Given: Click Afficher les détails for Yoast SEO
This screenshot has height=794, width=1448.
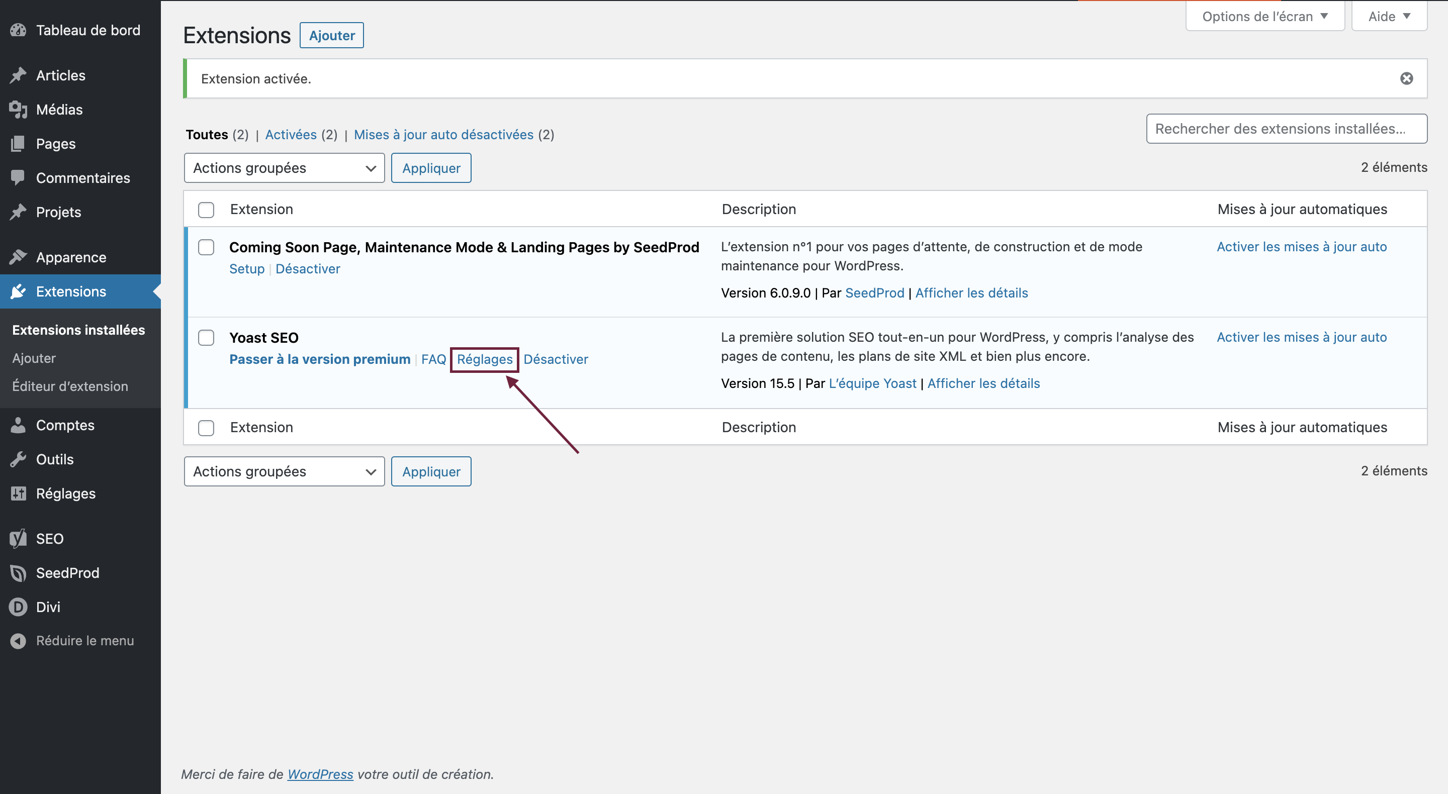Looking at the screenshot, I should 984,383.
